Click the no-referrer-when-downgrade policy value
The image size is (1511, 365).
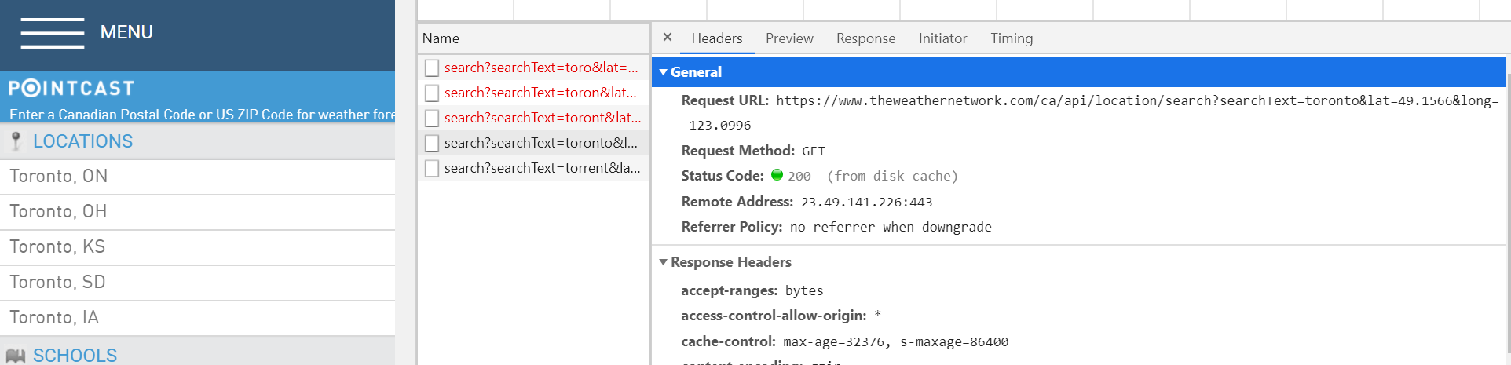click(891, 228)
